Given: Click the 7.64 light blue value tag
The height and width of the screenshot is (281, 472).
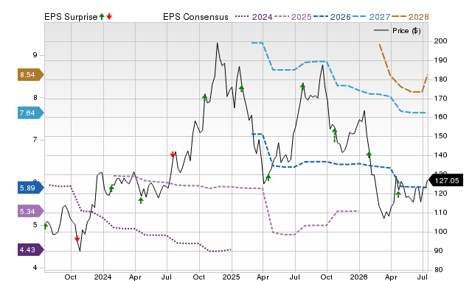Looking at the screenshot, I should 31,113.
